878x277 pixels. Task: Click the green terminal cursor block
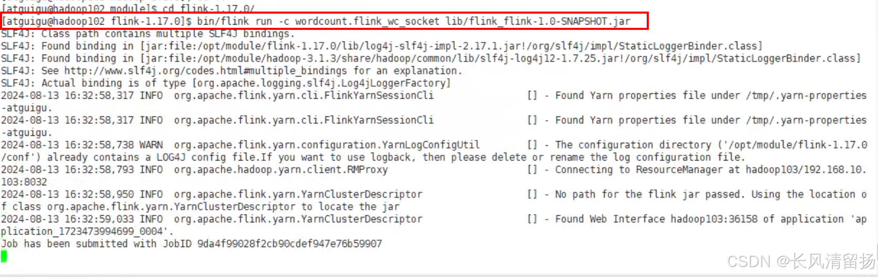tap(4, 256)
